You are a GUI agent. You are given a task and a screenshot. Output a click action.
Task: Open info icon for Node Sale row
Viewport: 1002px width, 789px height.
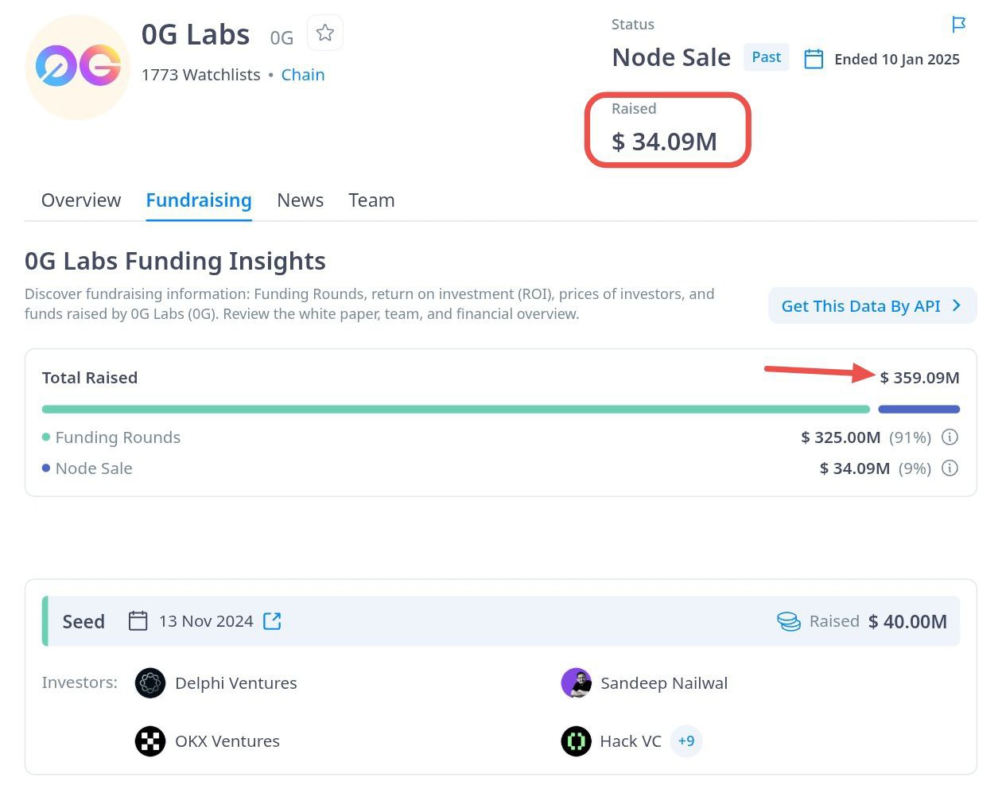(950, 468)
